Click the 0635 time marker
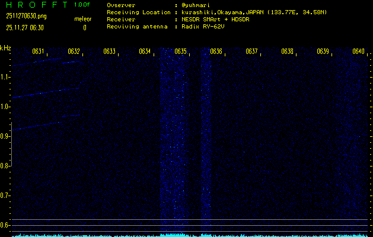This screenshot has height=237, width=373. tap(180, 52)
